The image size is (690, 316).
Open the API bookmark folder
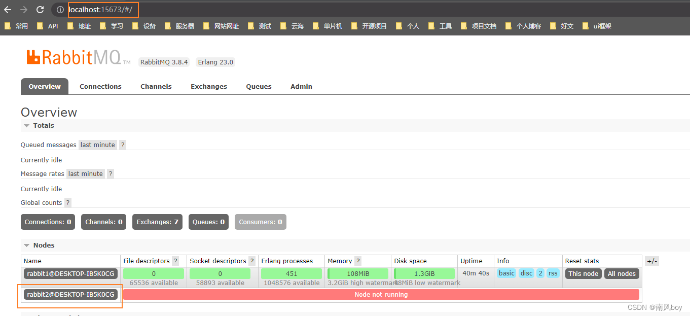[x=48, y=26]
